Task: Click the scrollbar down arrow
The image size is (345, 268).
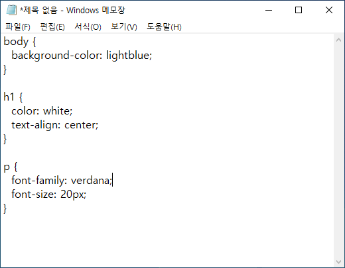Action: (338, 262)
